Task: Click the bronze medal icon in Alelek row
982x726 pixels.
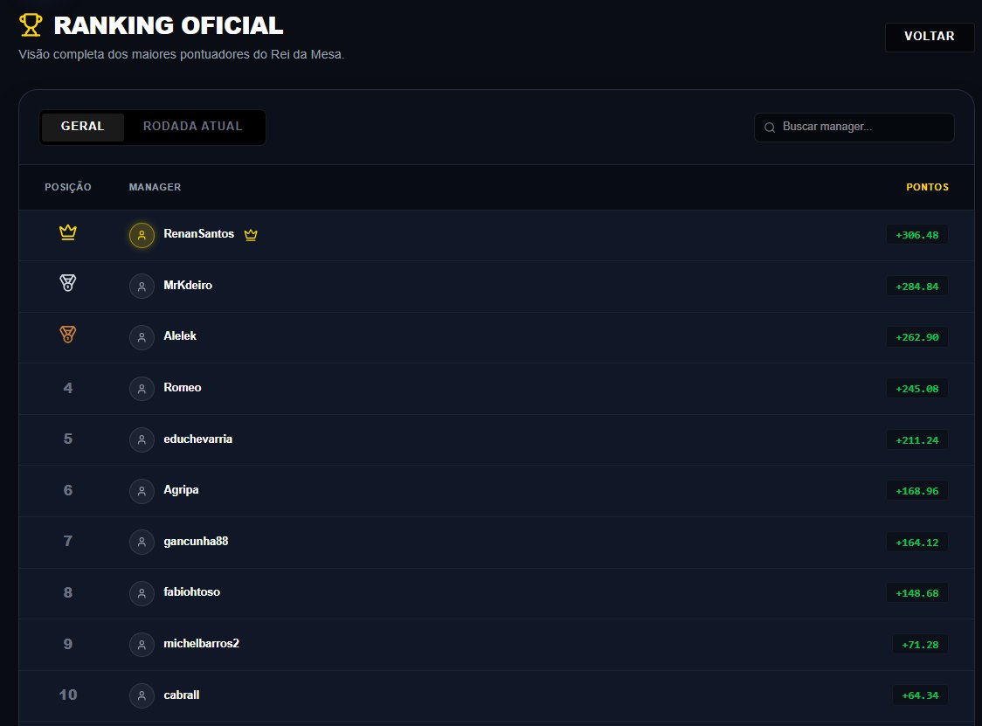Action: (x=67, y=335)
